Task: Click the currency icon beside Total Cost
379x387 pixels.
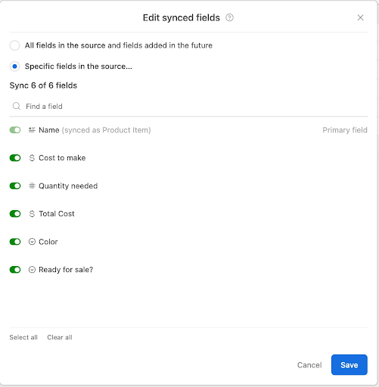Action: coord(32,214)
